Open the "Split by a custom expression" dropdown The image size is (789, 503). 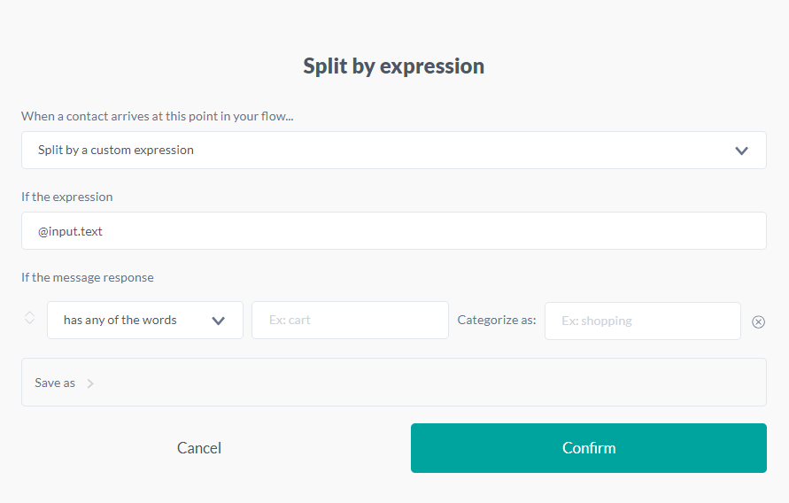point(393,151)
